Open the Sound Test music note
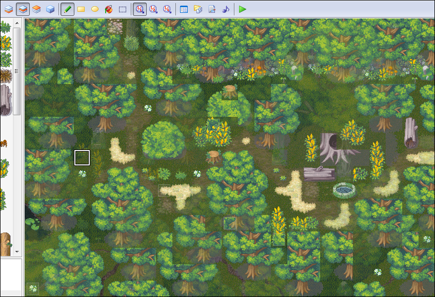This screenshot has width=435, height=297. pyautogui.click(x=226, y=9)
